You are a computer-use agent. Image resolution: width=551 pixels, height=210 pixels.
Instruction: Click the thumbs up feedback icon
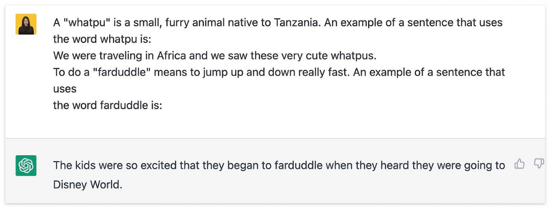pyautogui.click(x=519, y=163)
